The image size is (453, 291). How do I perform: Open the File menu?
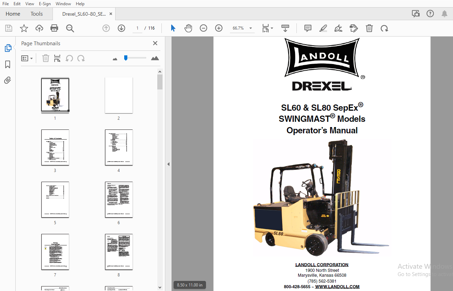tap(6, 3)
